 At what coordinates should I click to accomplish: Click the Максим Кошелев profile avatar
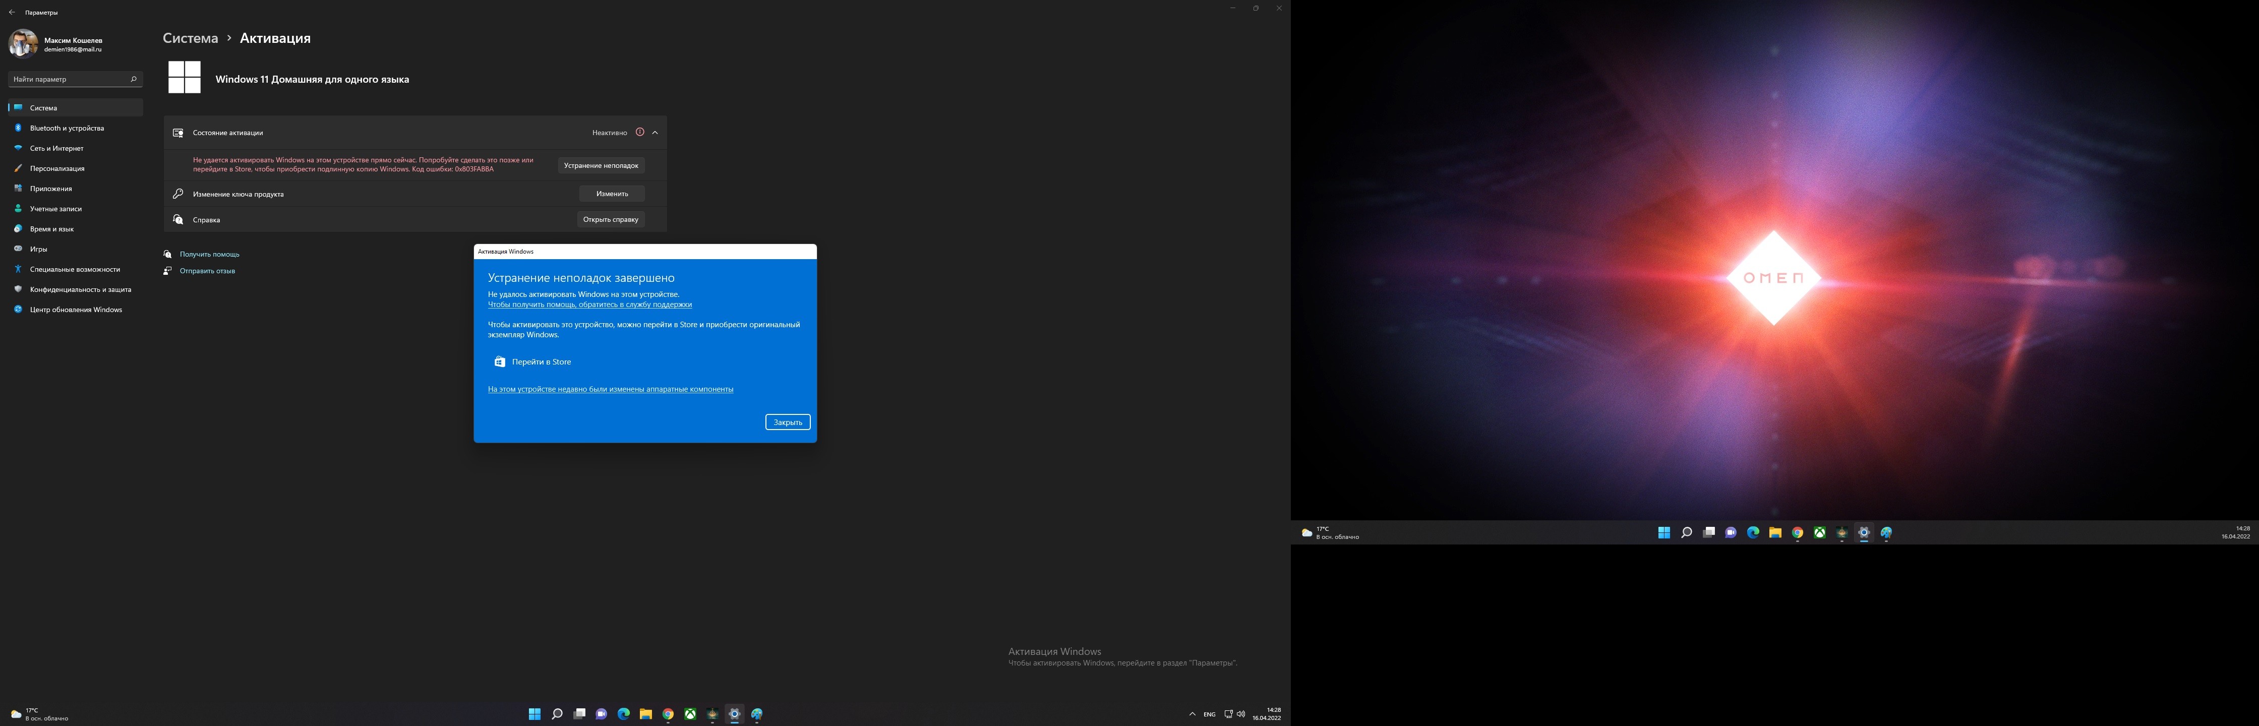point(23,43)
